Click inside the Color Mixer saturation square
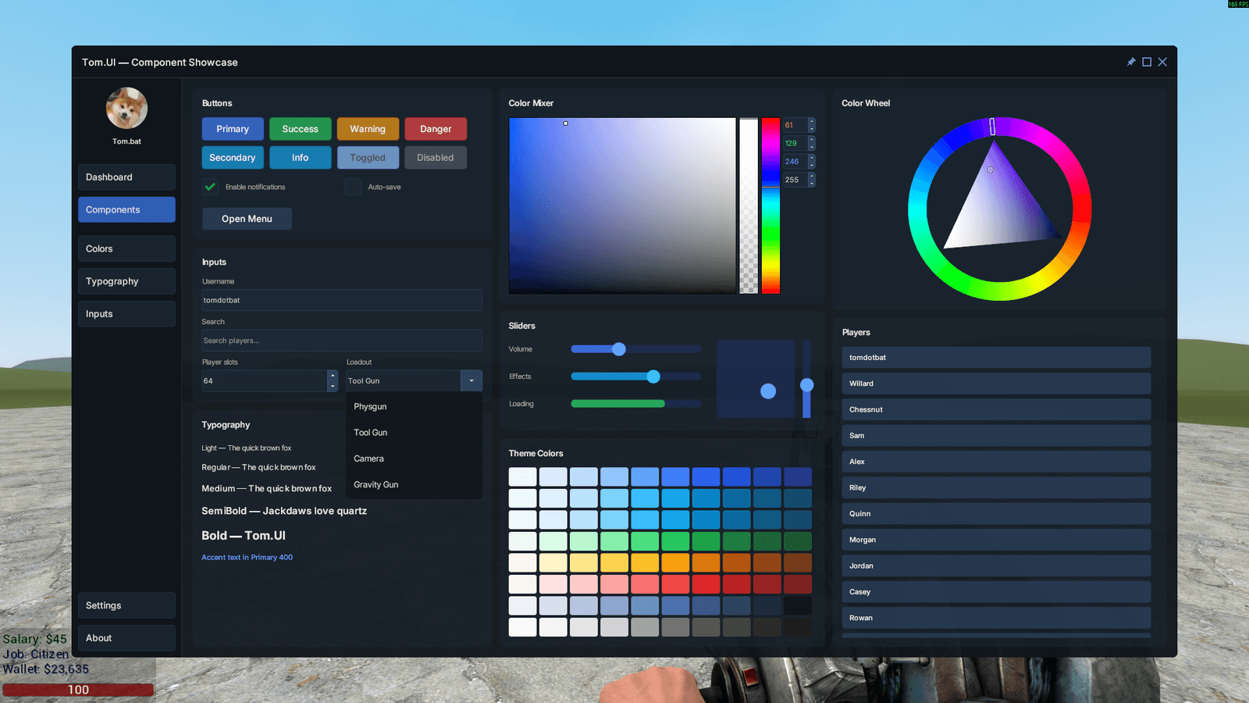 [x=622, y=205]
